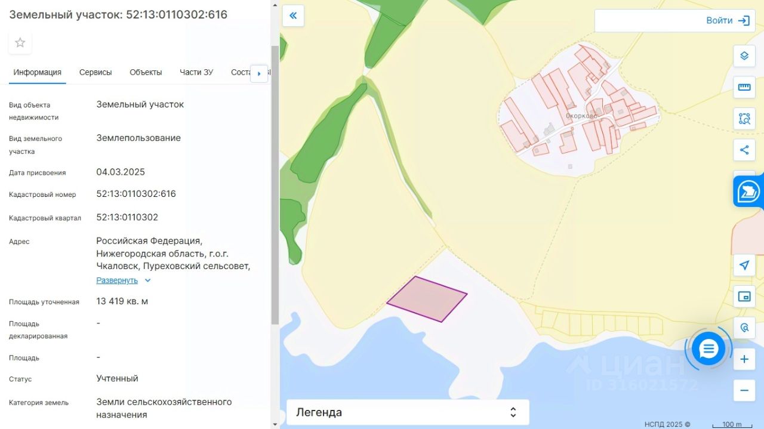764x429 pixels.
Task: Show more tabs with the right arrow
Action: click(259, 73)
